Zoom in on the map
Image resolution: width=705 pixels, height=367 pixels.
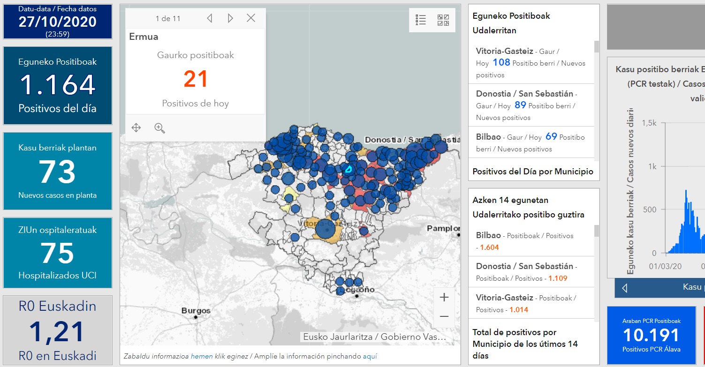[444, 297]
